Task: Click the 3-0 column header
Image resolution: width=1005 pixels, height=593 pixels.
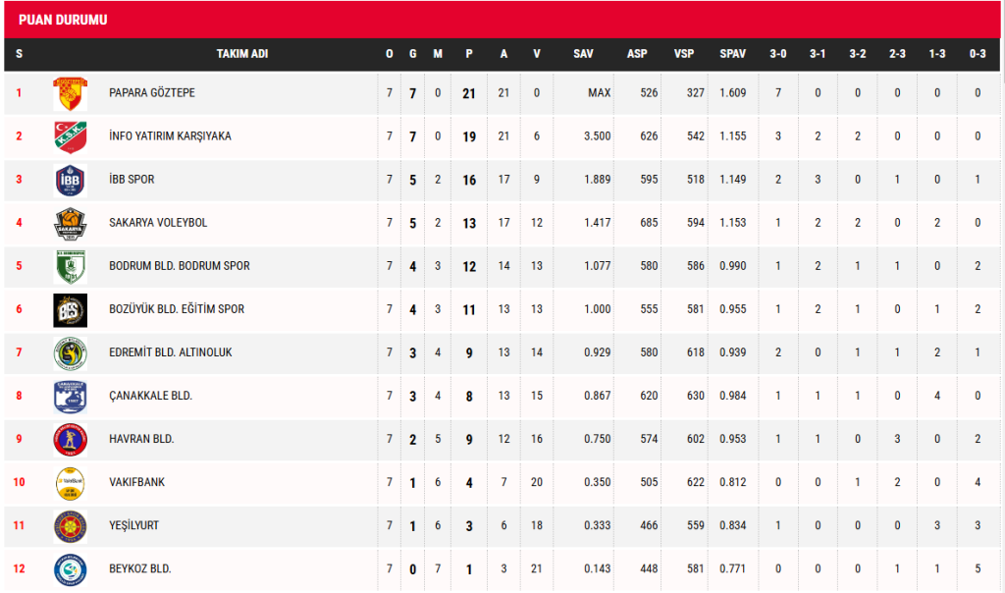Action: tap(778, 54)
